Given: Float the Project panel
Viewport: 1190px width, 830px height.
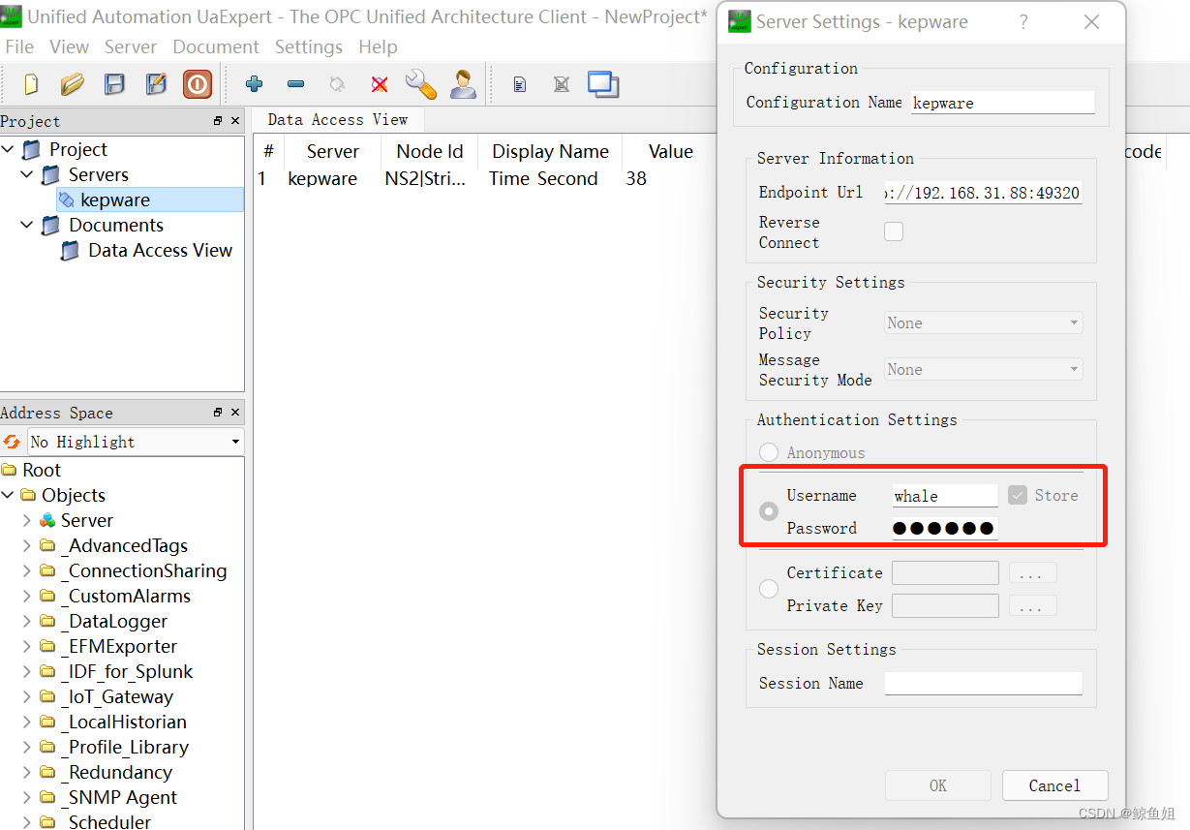Looking at the screenshot, I should click(x=218, y=121).
